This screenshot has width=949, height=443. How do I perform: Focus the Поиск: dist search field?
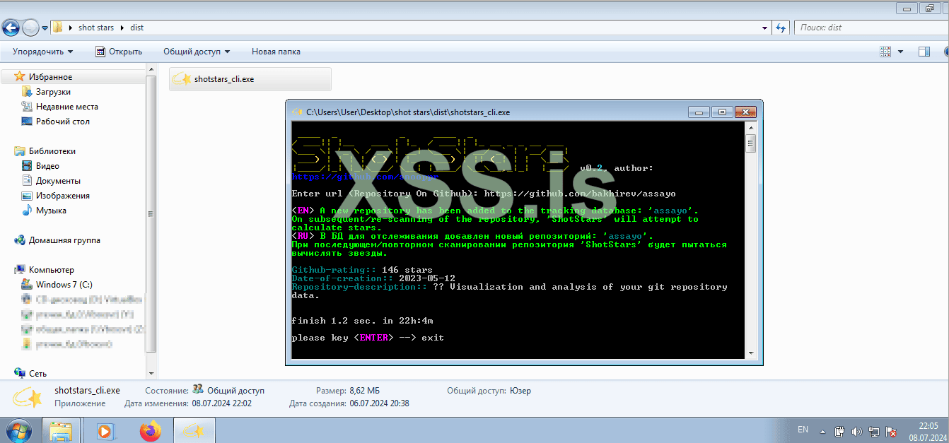click(x=870, y=28)
